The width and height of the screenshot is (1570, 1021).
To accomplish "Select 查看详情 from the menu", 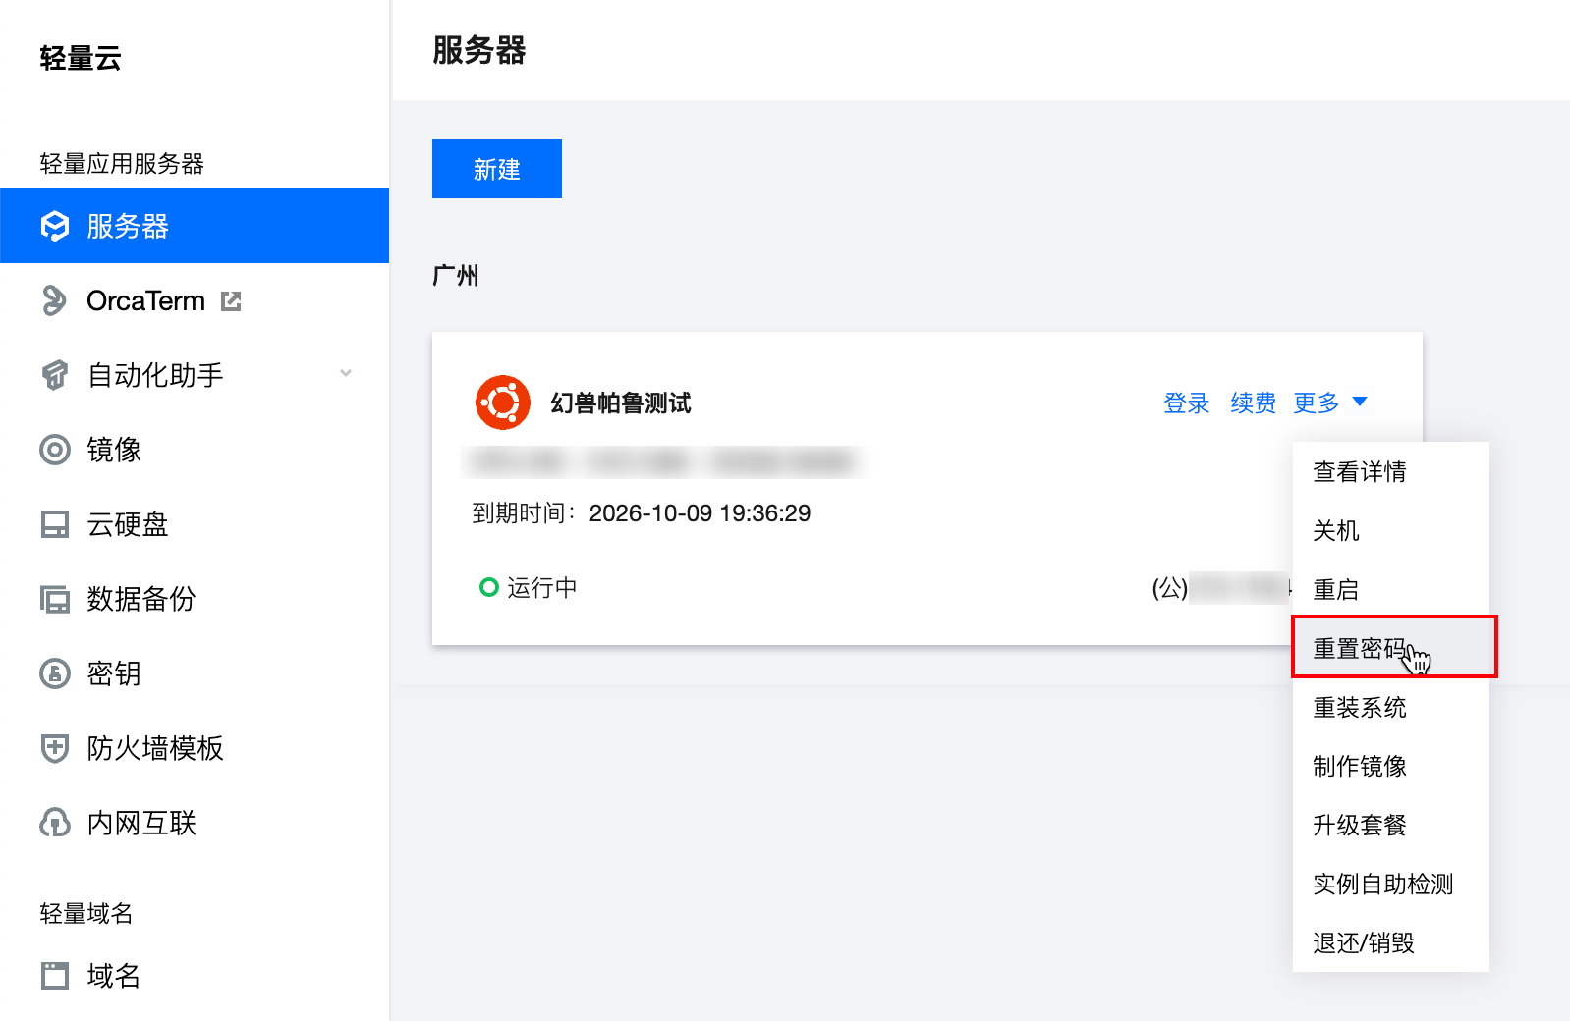I will click(x=1390, y=471).
